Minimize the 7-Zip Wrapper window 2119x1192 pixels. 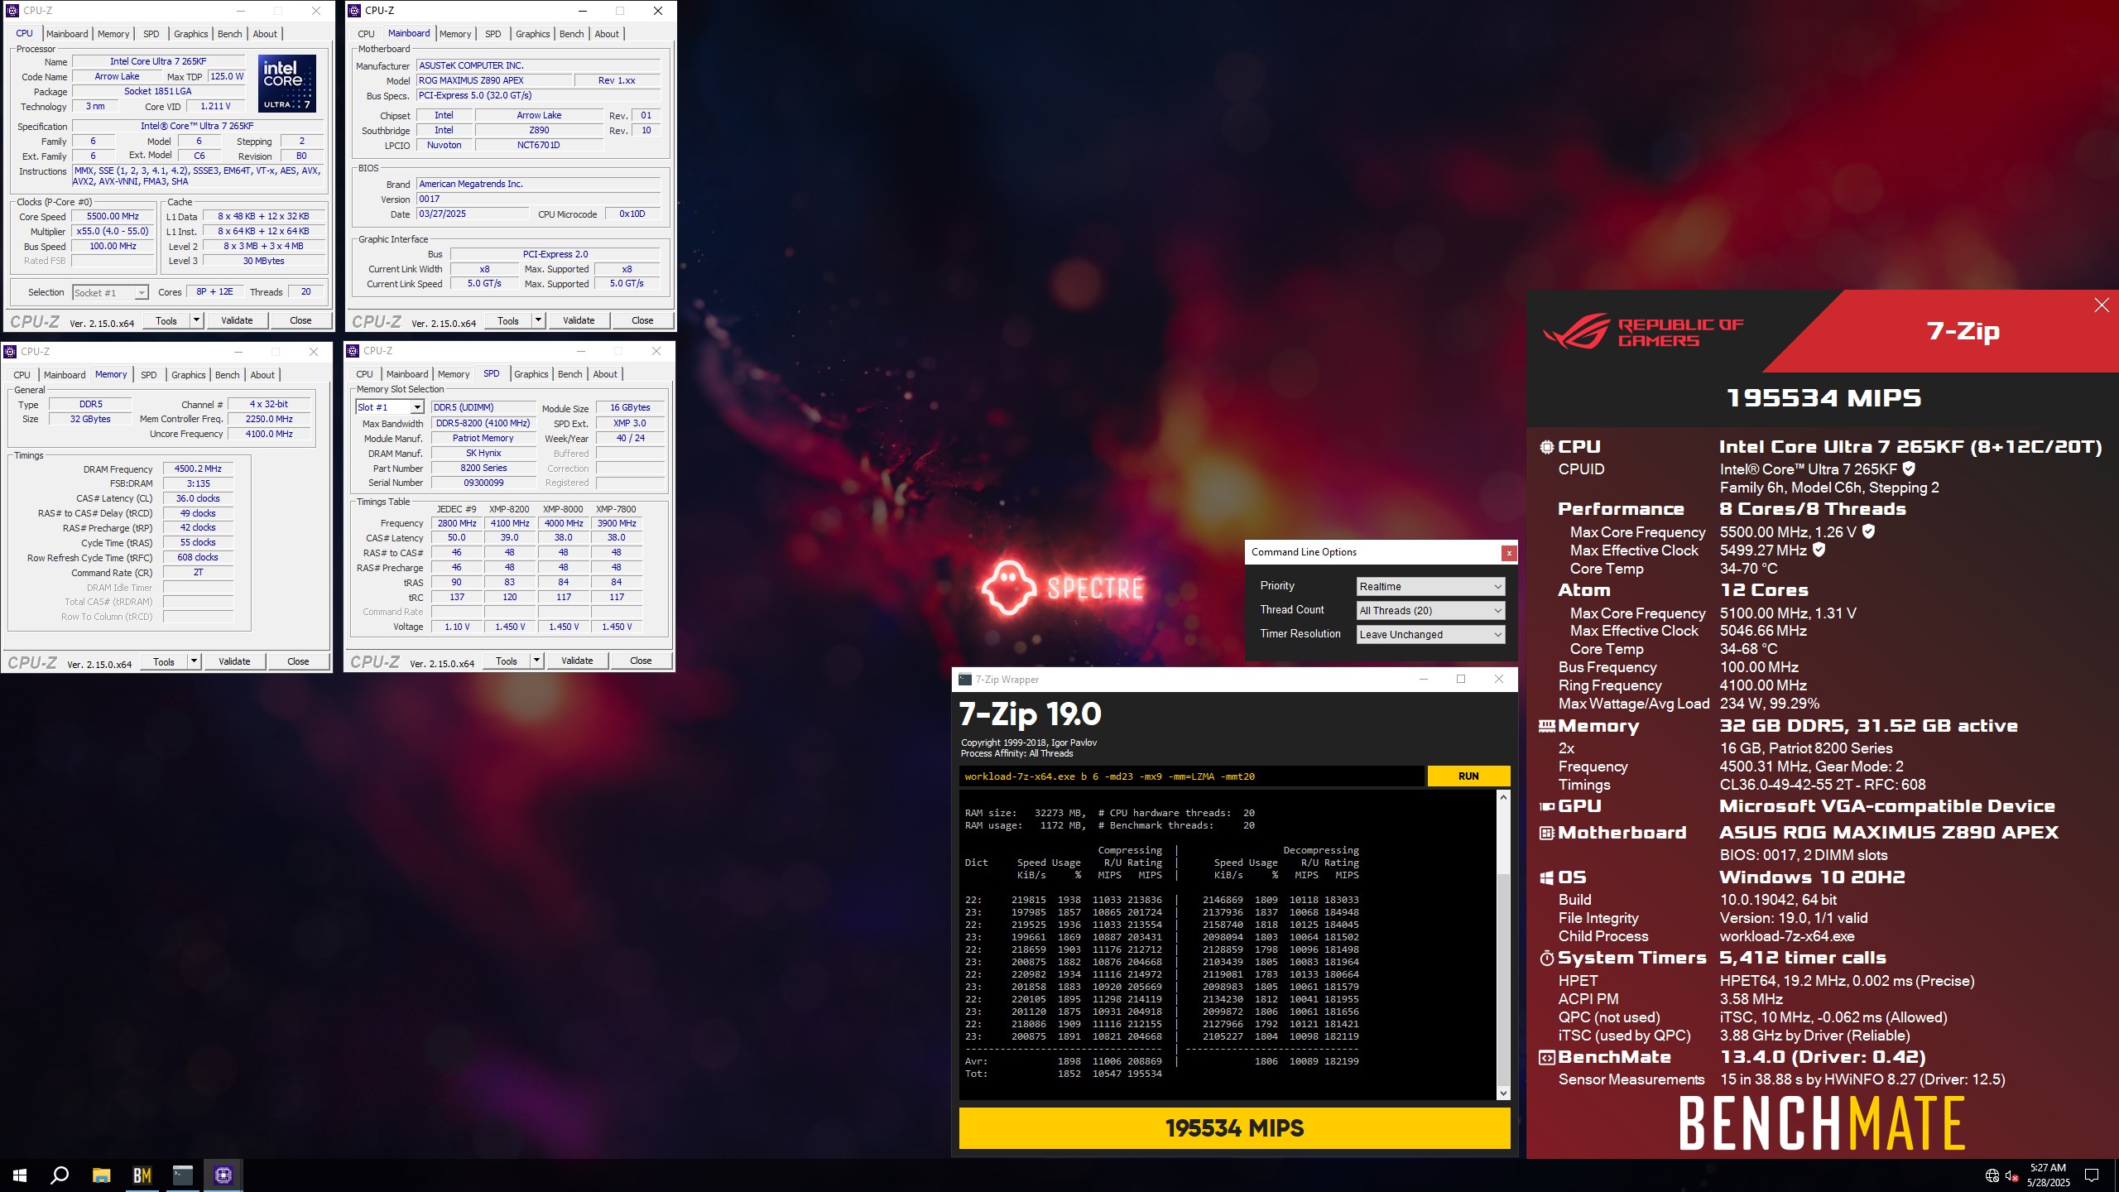[x=1424, y=680]
